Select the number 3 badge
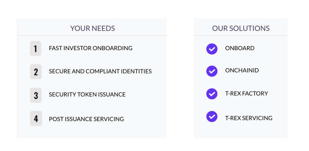The height and width of the screenshot is (151, 309). (36, 95)
